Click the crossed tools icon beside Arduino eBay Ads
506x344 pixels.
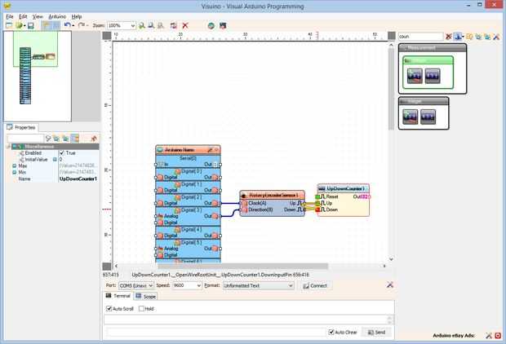[x=489, y=336]
